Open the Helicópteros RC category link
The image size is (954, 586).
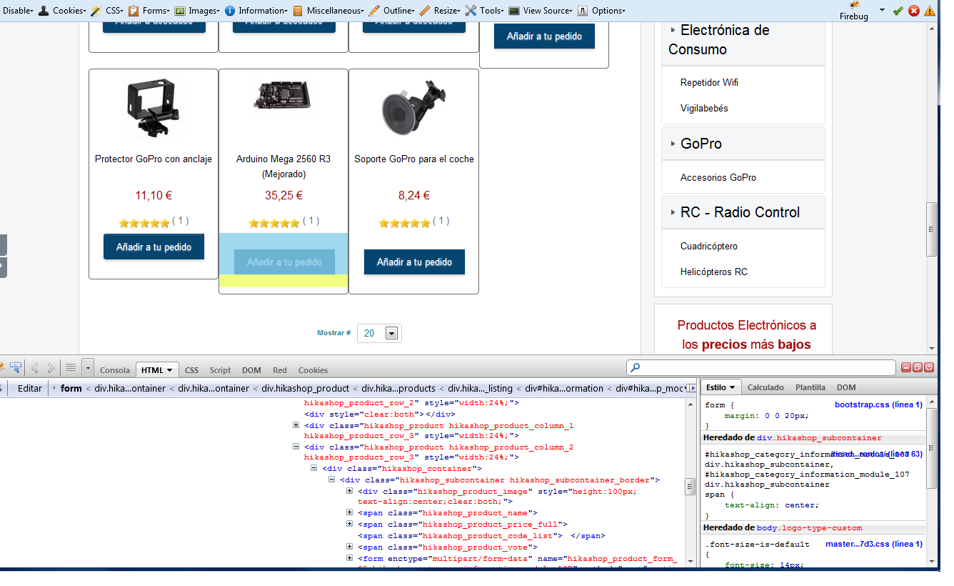713,272
